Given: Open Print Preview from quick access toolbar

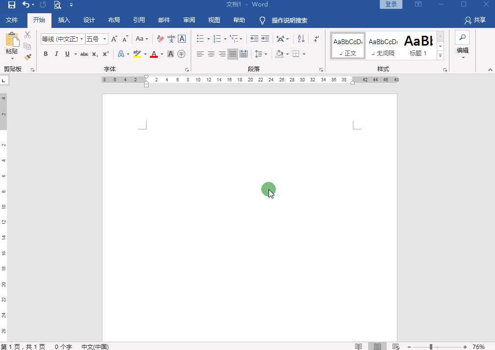Looking at the screenshot, I should click(x=57, y=5).
